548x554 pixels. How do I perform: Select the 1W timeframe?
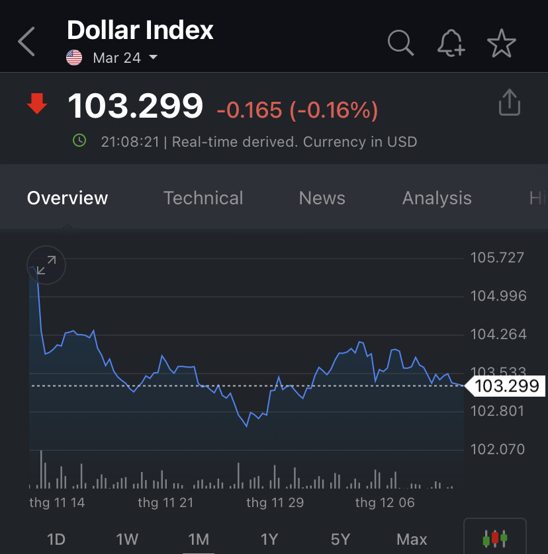pyautogui.click(x=127, y=539)
